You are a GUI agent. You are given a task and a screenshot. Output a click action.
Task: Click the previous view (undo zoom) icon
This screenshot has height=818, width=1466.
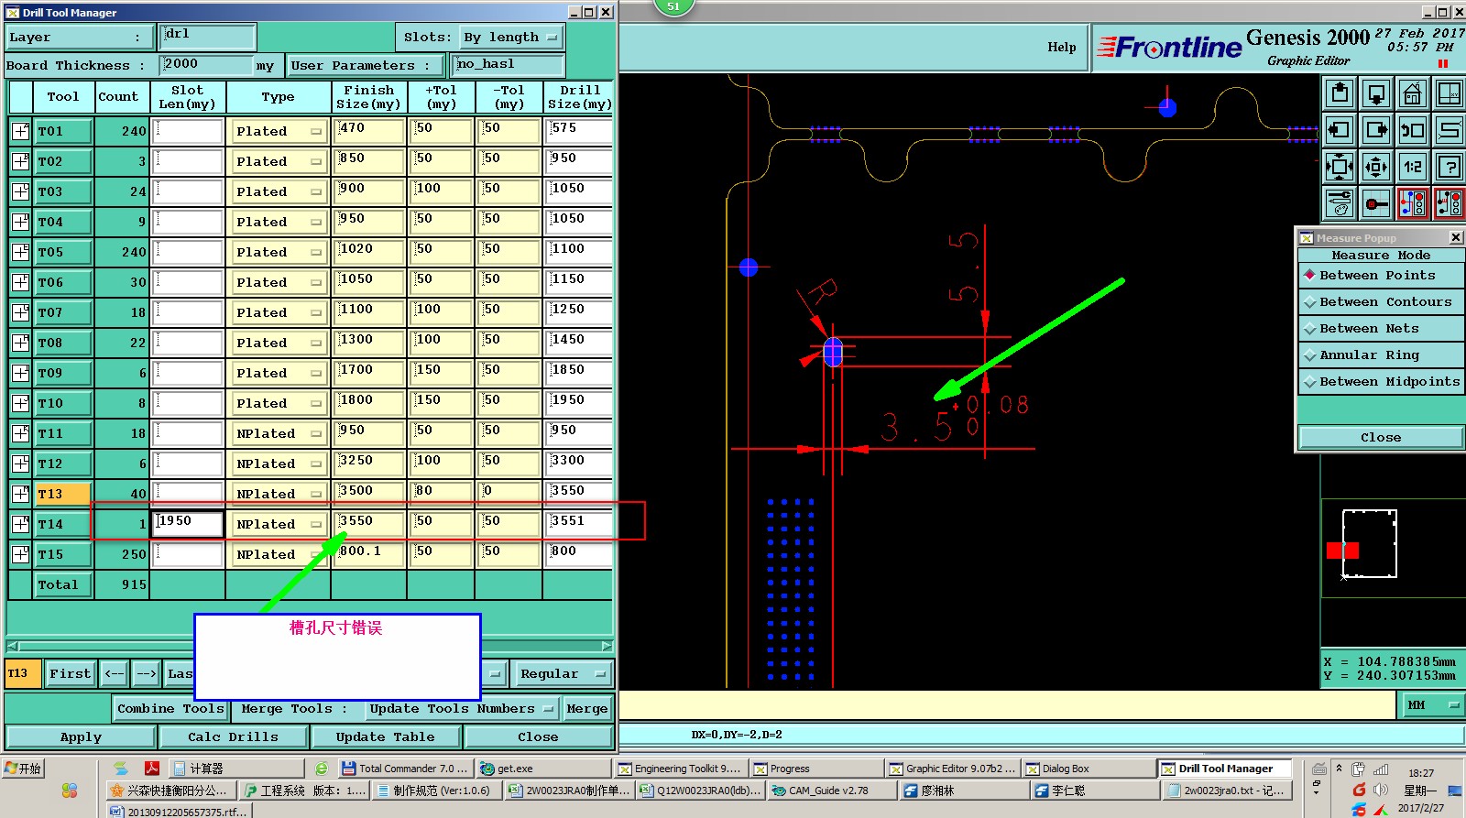point(1413,130)
